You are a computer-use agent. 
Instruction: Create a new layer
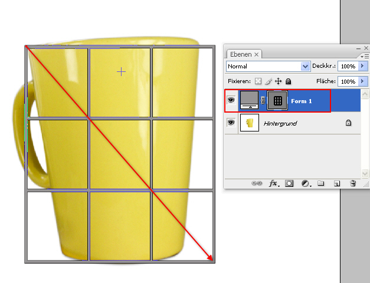pyautogui.click(x=336, y=183)
